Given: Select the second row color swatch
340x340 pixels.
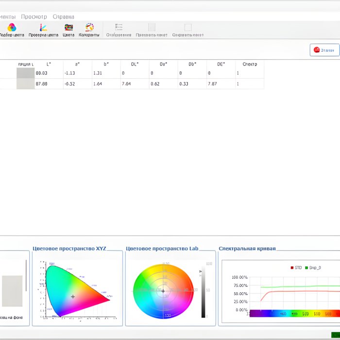Looking at the screenshot, I should (25, 84).
